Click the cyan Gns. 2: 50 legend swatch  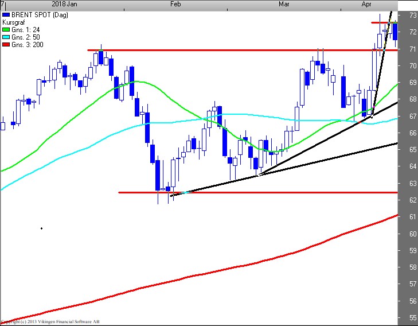(6, 37)
